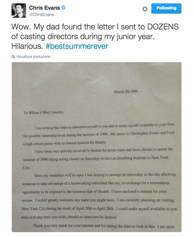Screen dimensions: 193x236
Task: Click the word 'Hilarious.' in the tweet
Action: (x=27, y=46)
